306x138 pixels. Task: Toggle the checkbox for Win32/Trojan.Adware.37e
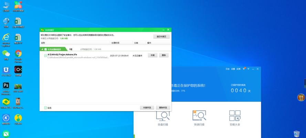(45, 56)
